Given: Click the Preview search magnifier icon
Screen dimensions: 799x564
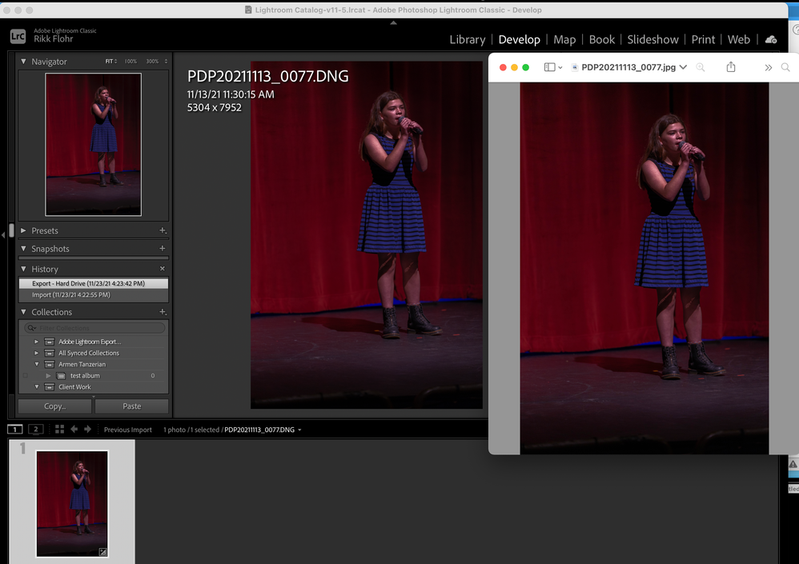Looking at the screenshot, I should (x=785, y=67).
